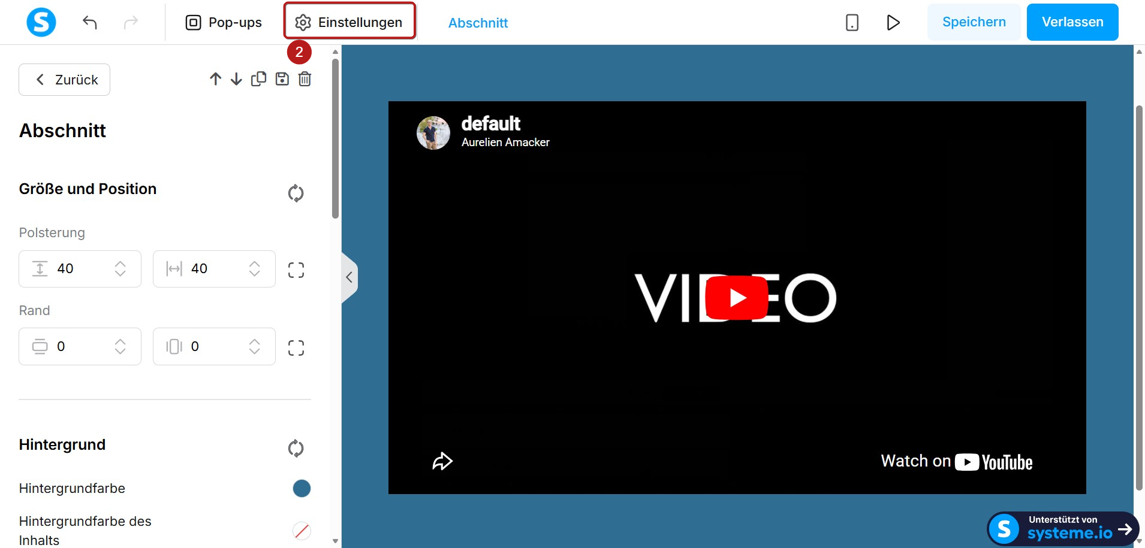Expand individual Polsterung sides icon
Viewport: 1145px width, 548px height.
click(296, 270)
